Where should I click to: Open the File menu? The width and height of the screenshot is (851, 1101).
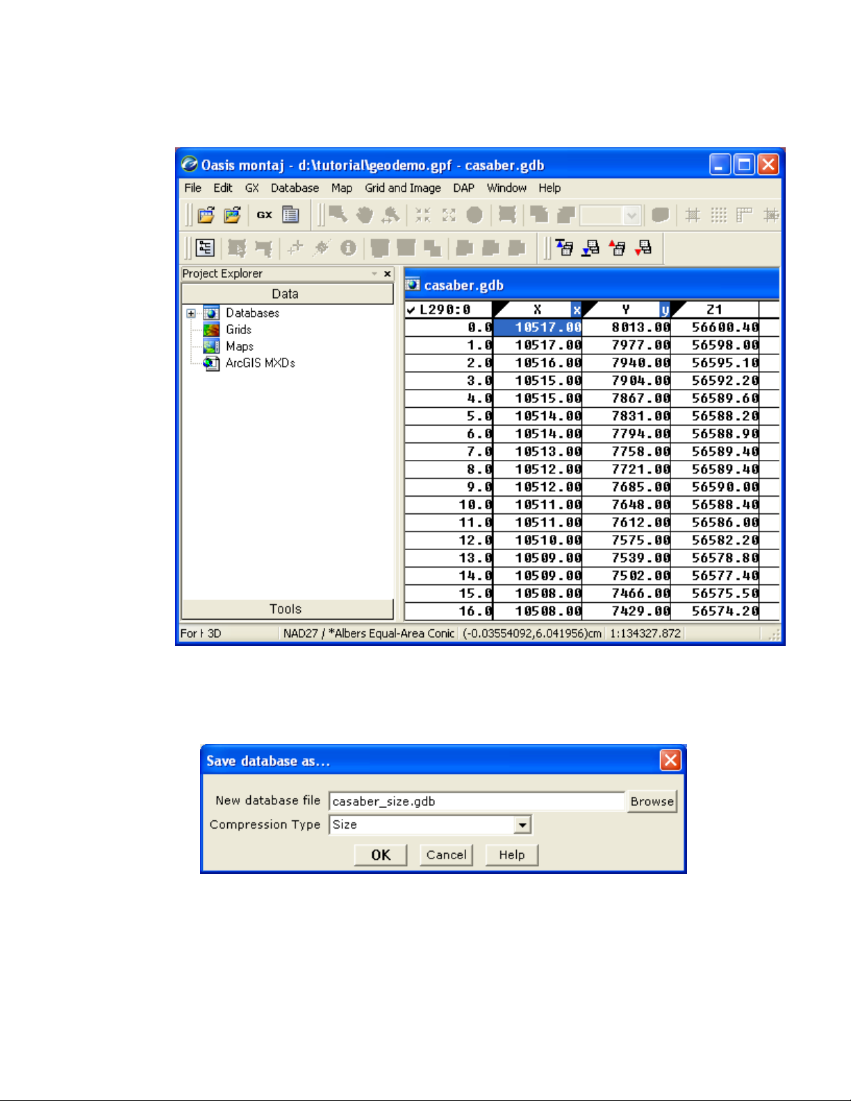click(x=192, y=188)
